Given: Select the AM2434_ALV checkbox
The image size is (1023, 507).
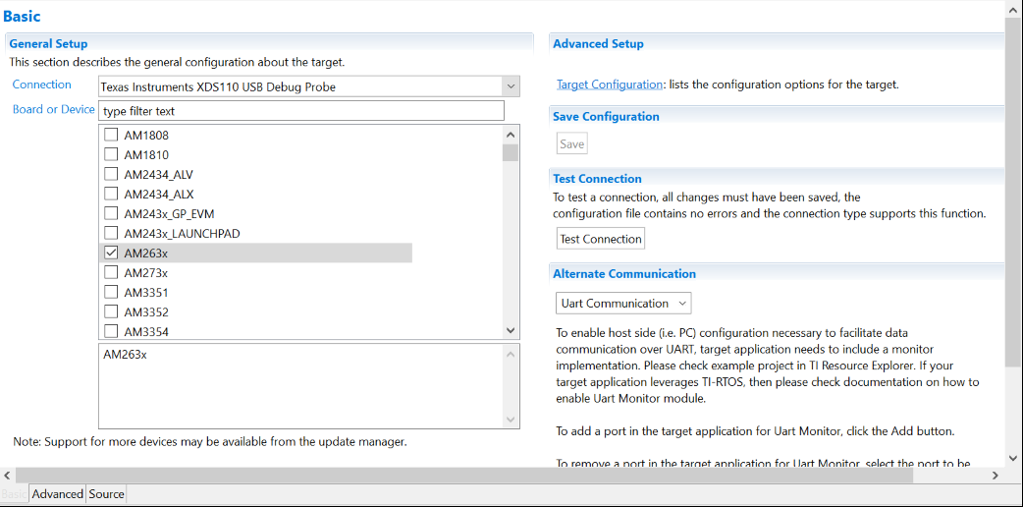Looking at the screenshot, I should [x=111, y=175].
